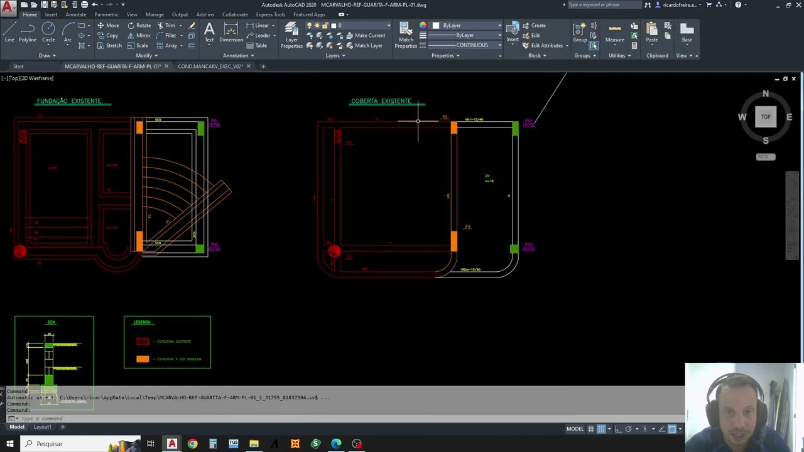Select the Line tool
This screenshot has height=452, width=804.
coord(9,33)
